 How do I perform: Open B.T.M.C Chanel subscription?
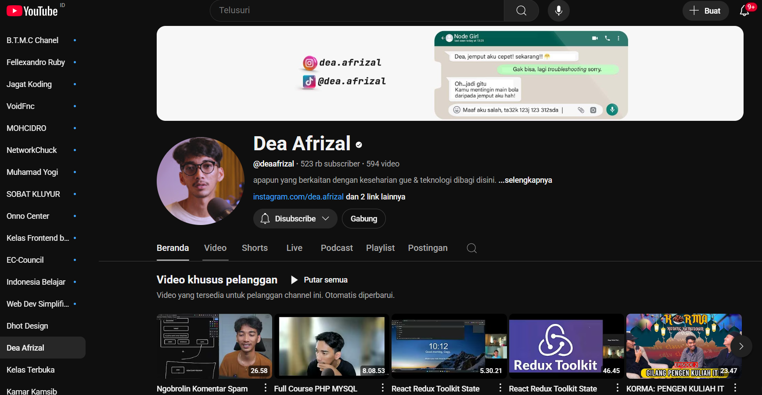click(x=43, y=40)
